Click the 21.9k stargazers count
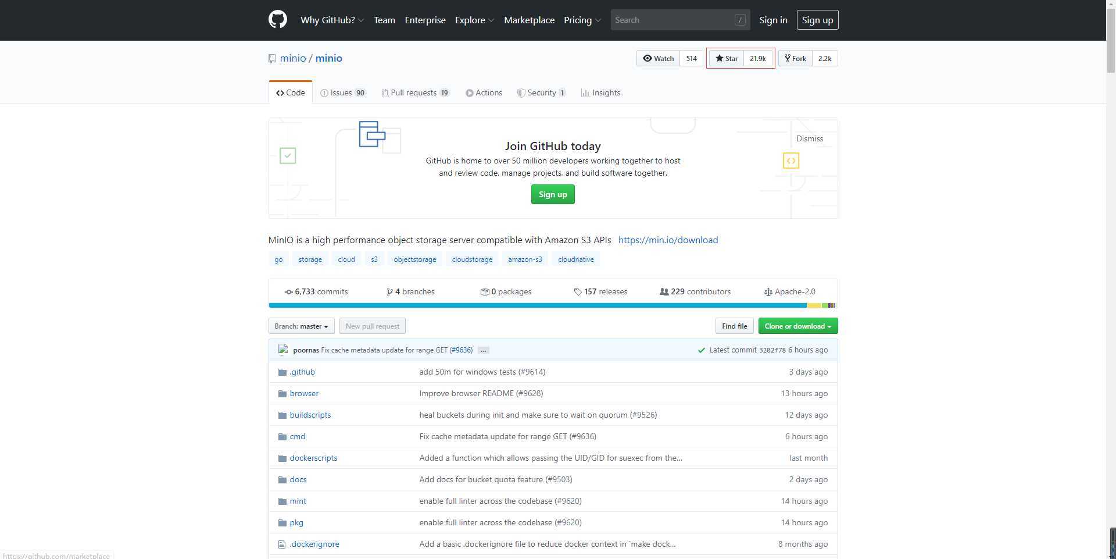Screen dimensions: 1116x559 coord(758,58)
